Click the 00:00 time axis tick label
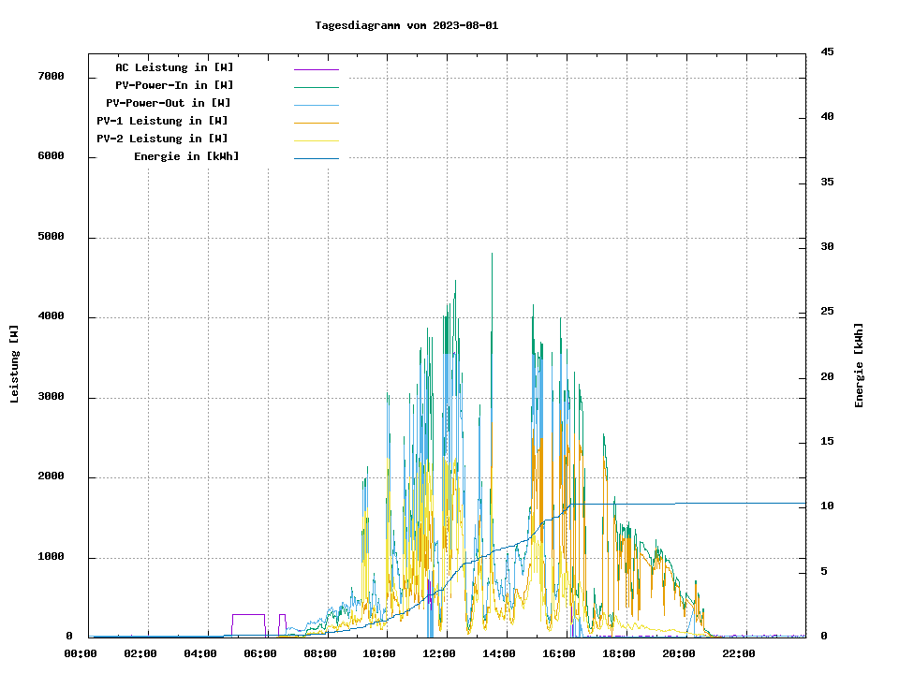Screen dimensions: 899x674 tap(81, 653)
